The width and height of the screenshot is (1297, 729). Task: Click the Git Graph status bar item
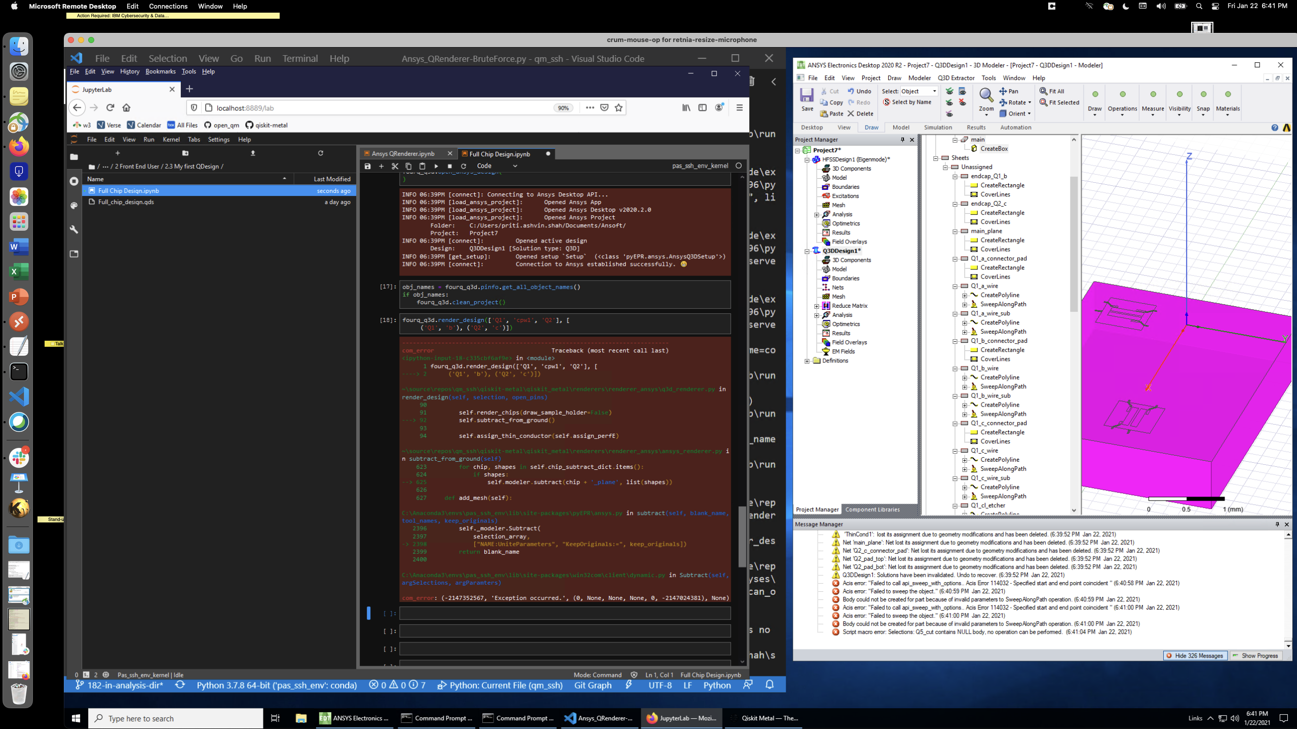point(593,685)
